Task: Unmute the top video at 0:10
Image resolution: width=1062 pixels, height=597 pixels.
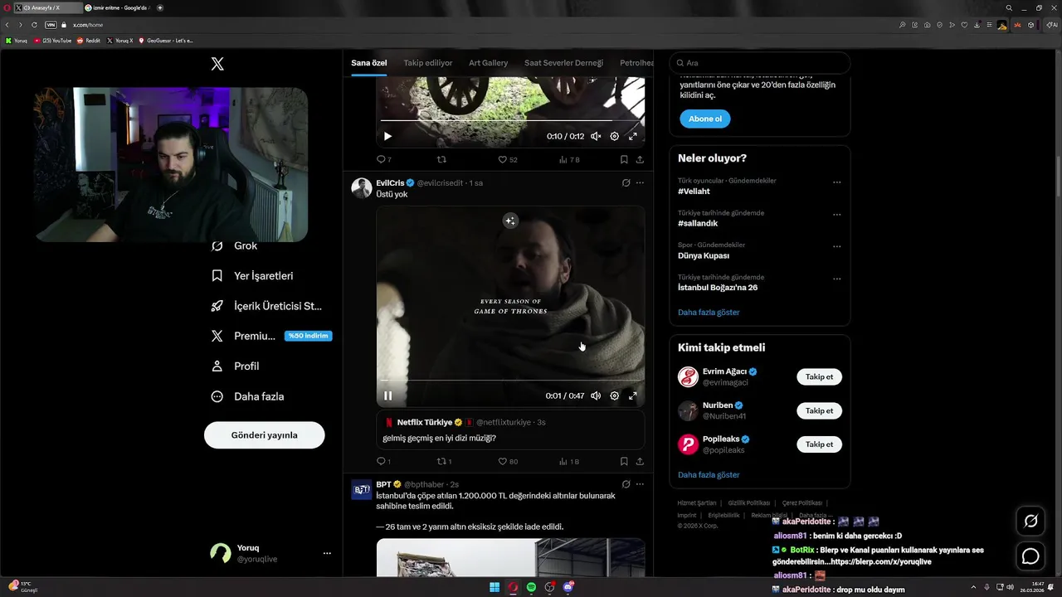Action: click(x=596, y=136)
